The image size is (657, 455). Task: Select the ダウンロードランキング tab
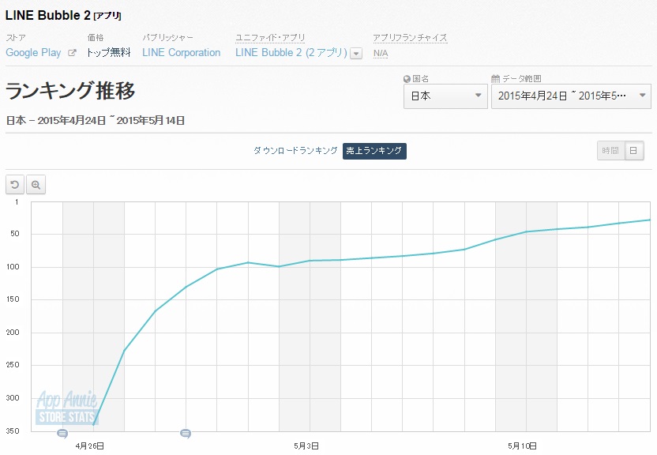(295, 151)
